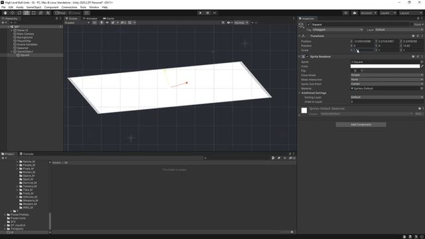Click the Add Component button
This screenshot has width=425, height=239.
tap(361, 125)
